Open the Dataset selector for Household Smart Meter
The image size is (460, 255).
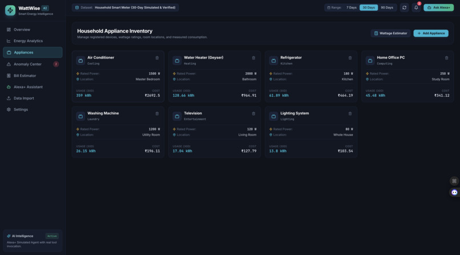(125, 7)
